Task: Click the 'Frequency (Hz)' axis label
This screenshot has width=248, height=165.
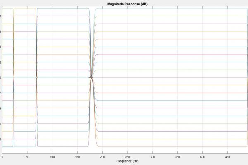Action: tap(127, 161)
